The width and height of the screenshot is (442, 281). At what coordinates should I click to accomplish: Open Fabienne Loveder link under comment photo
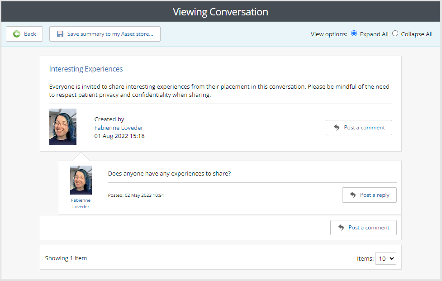[81, 203]
